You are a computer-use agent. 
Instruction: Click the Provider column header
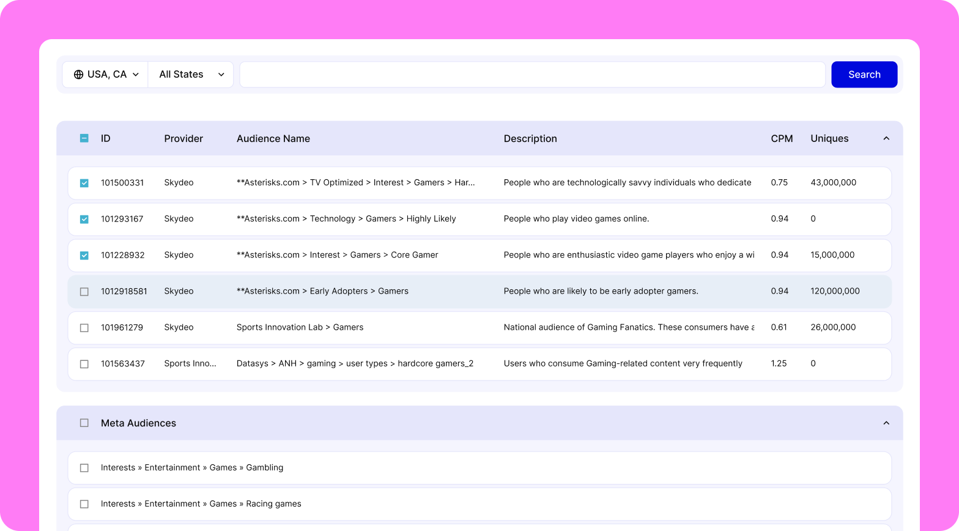pyautogui.click(x=183, y=138)
